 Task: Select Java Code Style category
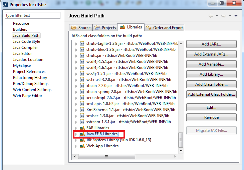[26, 41]
